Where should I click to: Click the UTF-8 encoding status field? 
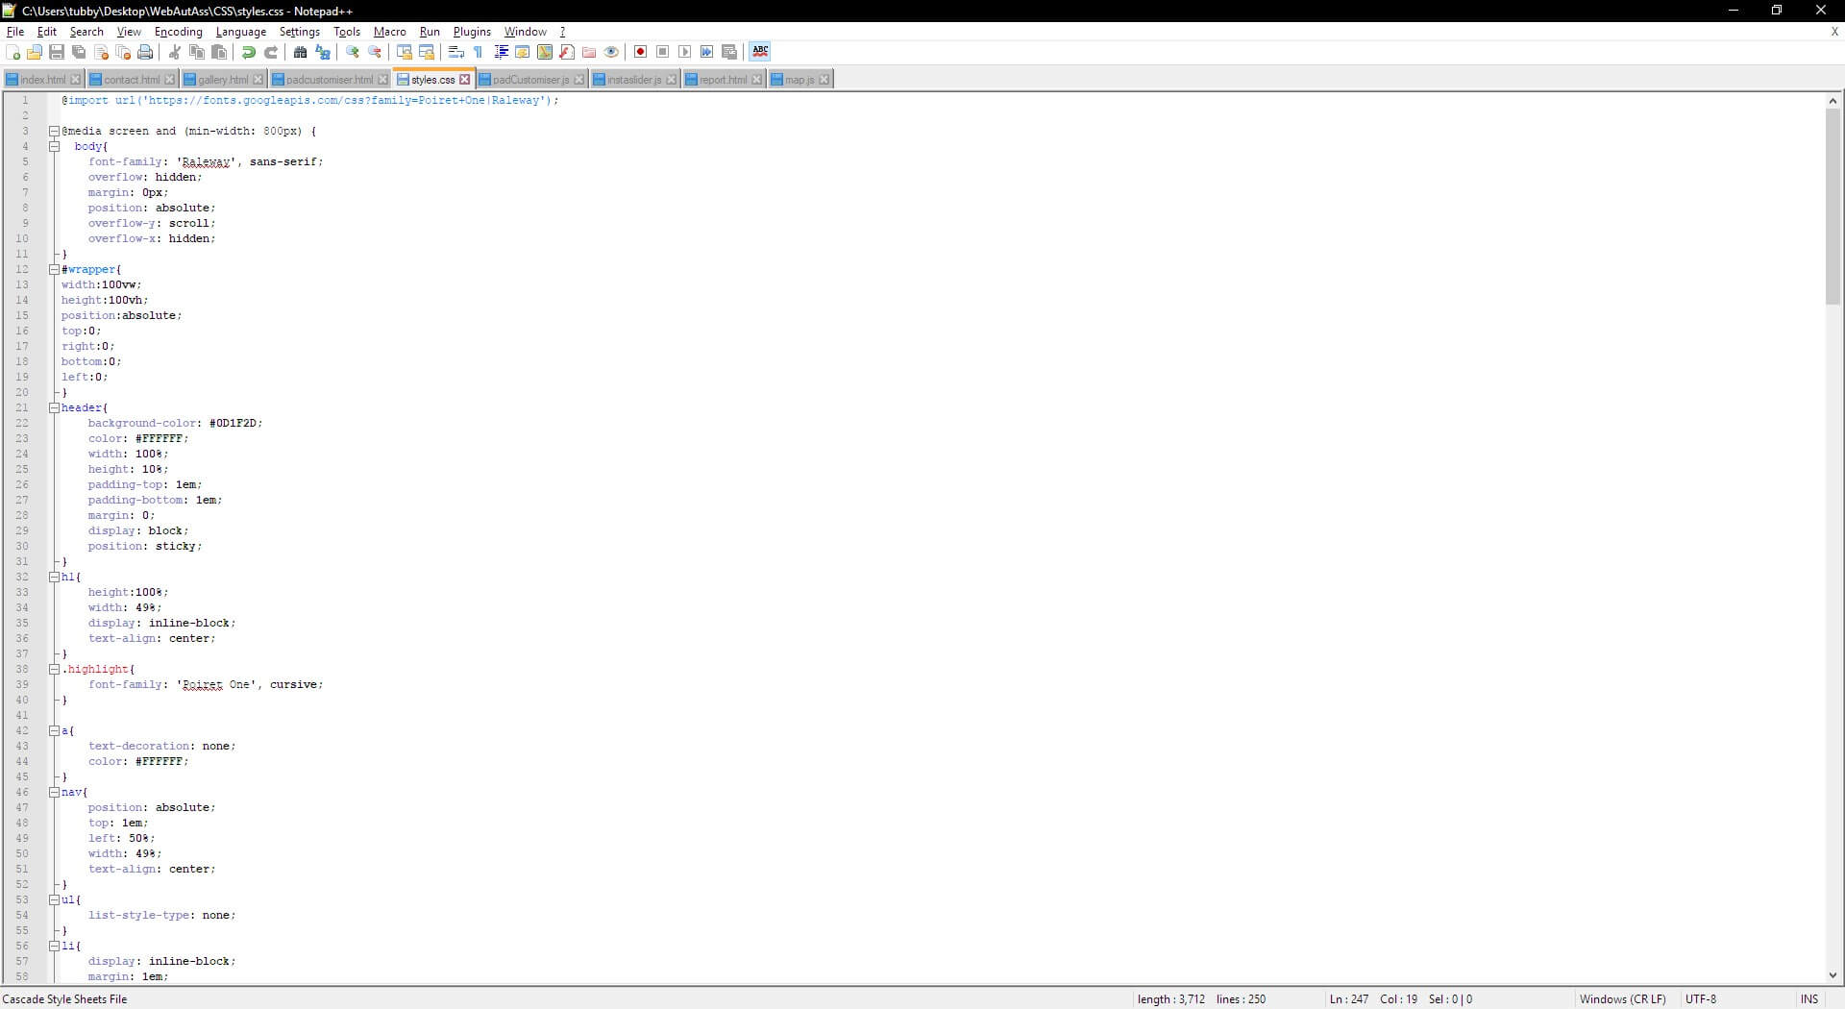(x=1701, y=999)
